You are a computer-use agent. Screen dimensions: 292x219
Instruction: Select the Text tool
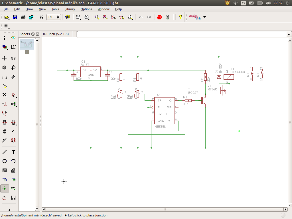click(13, 152)
